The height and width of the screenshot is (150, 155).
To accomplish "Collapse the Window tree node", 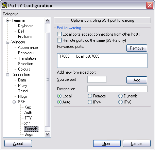I will click(x=7, y=42).
